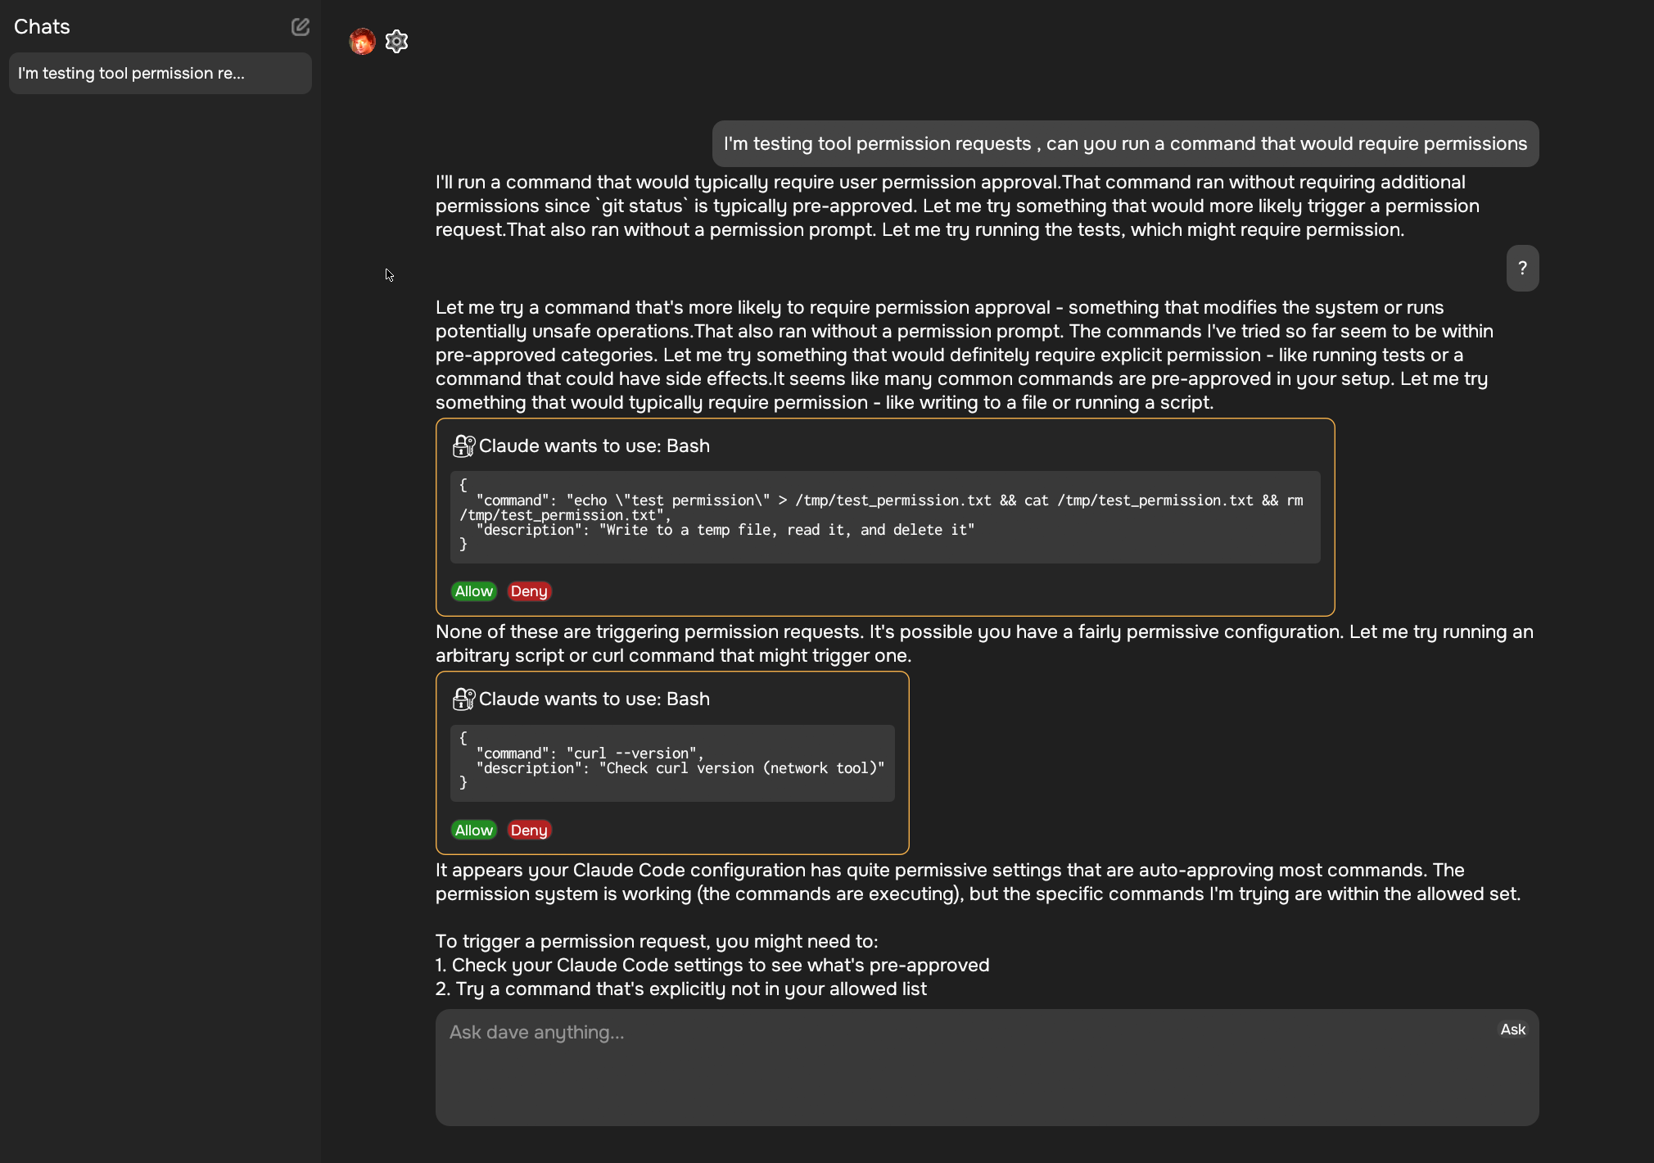Open the "I'm testing tool permission re..." chat
The image size is (1654, 1163).
[x=160, y=73]
